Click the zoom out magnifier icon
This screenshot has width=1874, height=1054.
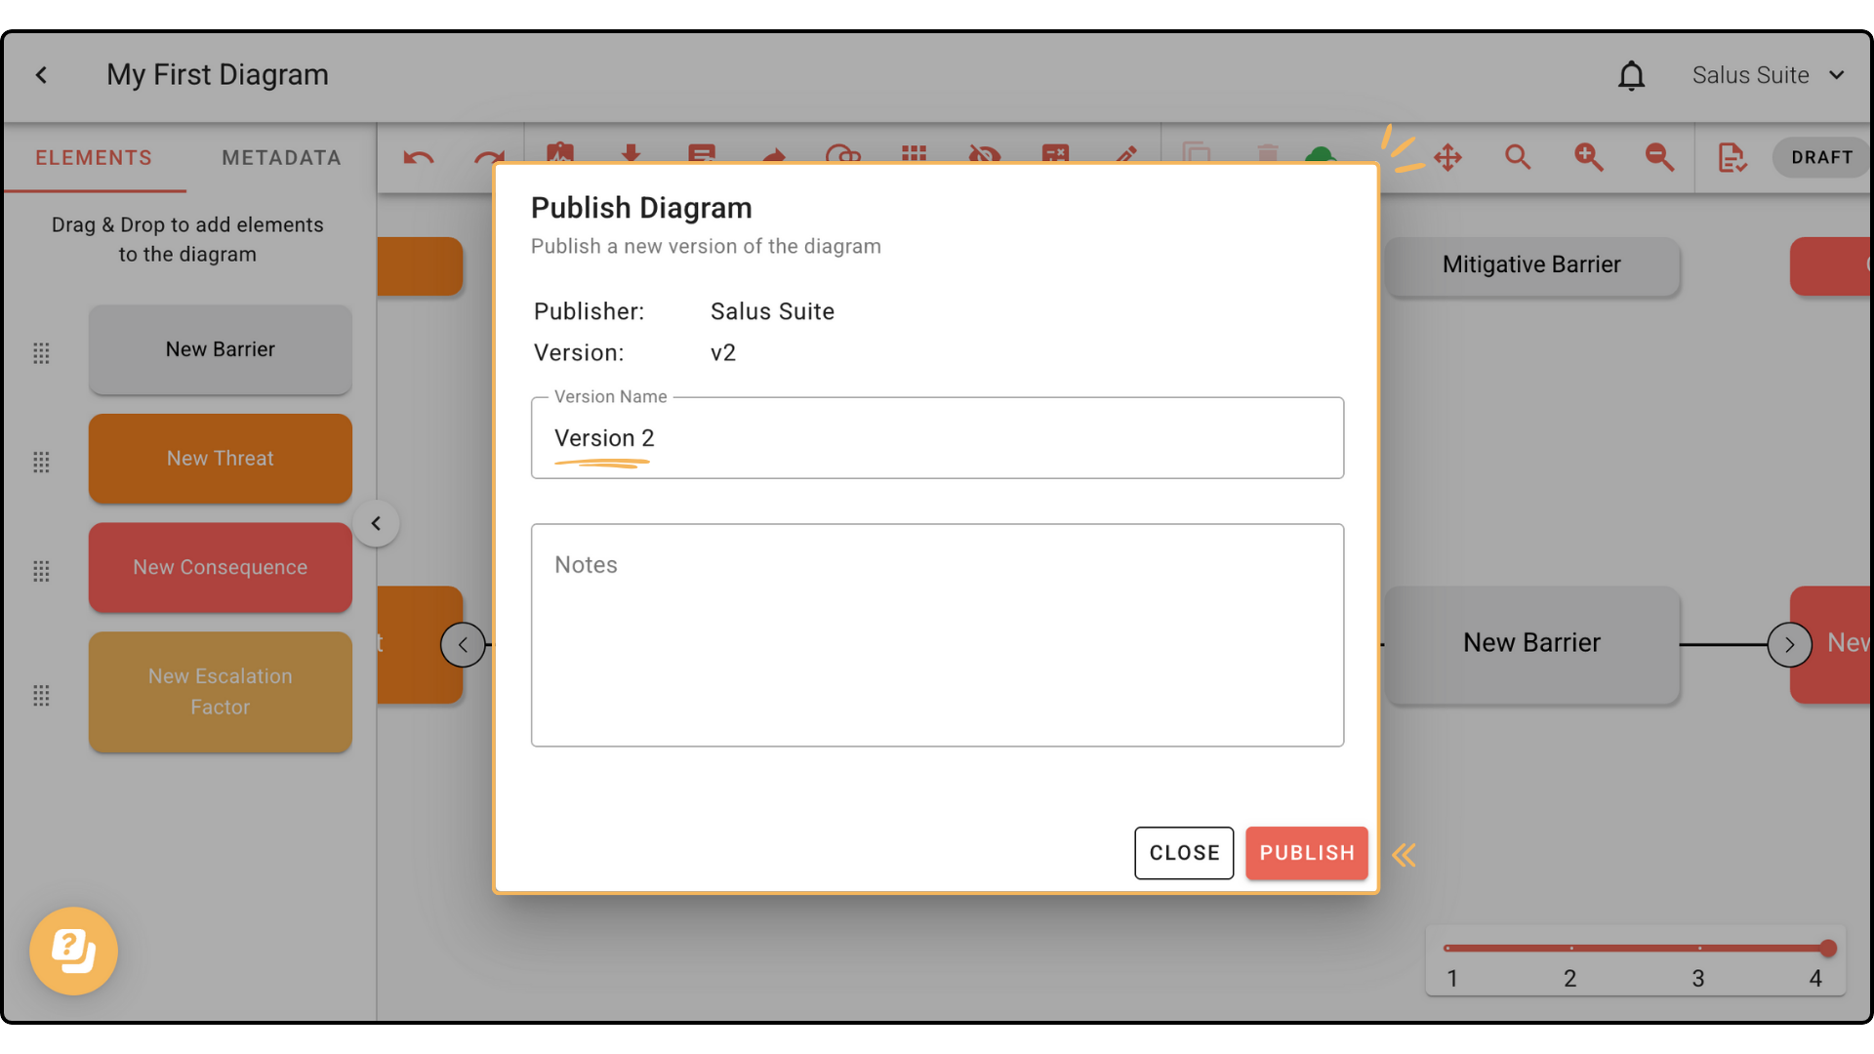[x=1659, y=157]
